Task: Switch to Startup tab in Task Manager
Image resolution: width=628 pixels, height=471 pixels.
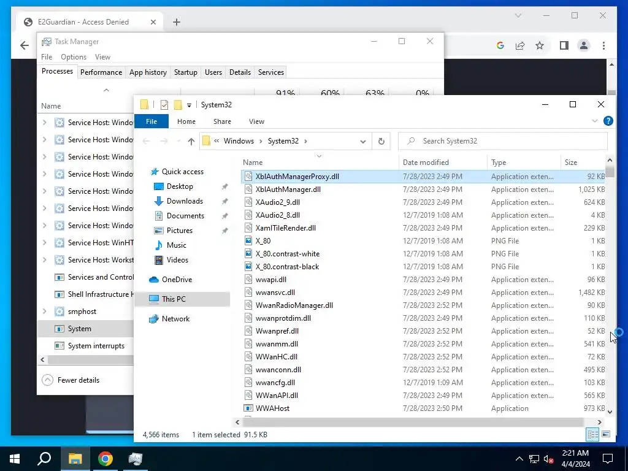Action: [x=185, y=72]
